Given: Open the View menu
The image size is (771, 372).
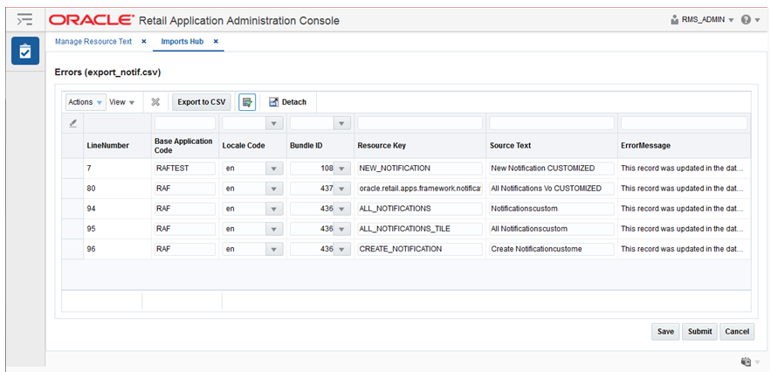Looking at the screenshot, I should coord(122,102).
